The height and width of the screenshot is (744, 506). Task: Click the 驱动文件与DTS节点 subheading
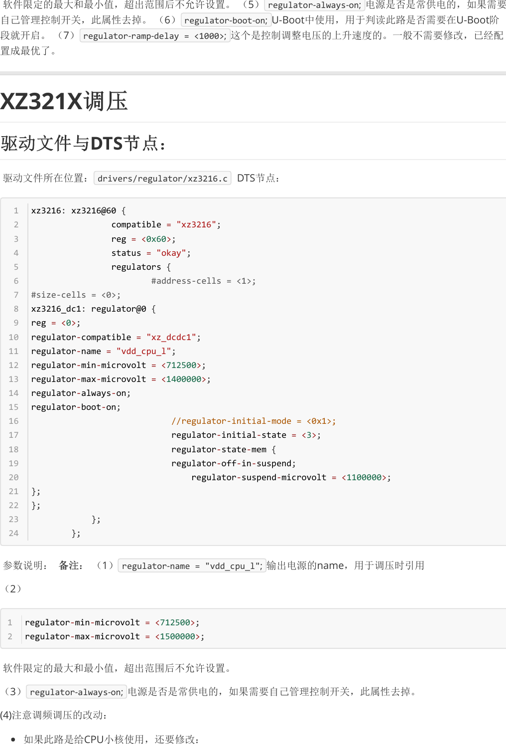(x=83, y=144)
